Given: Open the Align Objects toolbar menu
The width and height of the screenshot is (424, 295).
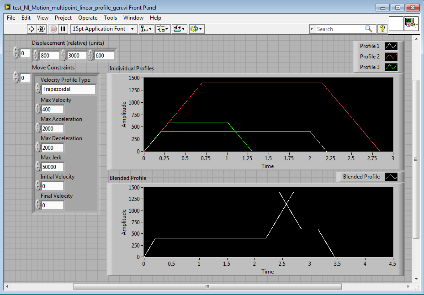Looking at the screenshot, I should click(147, 29).
